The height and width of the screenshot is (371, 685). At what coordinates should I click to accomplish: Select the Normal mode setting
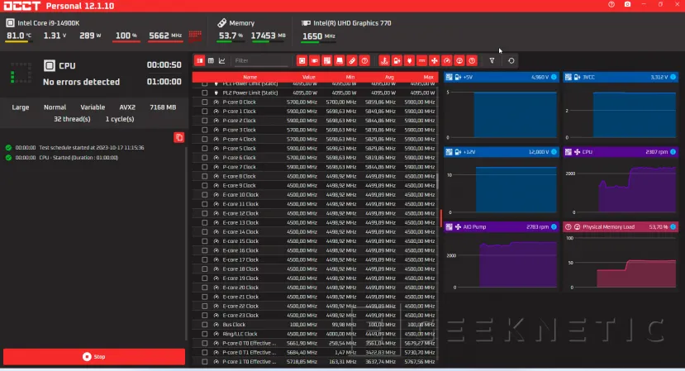coord(55,107)
